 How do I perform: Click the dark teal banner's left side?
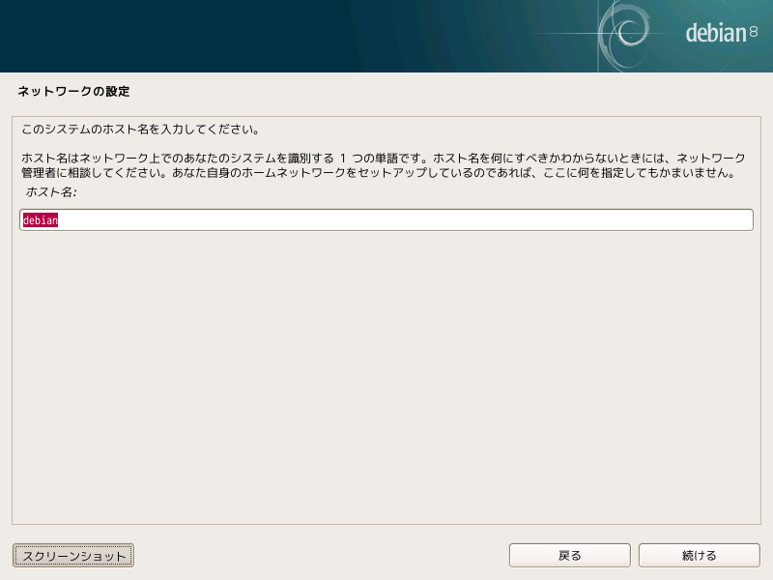[x=145, y=36]
